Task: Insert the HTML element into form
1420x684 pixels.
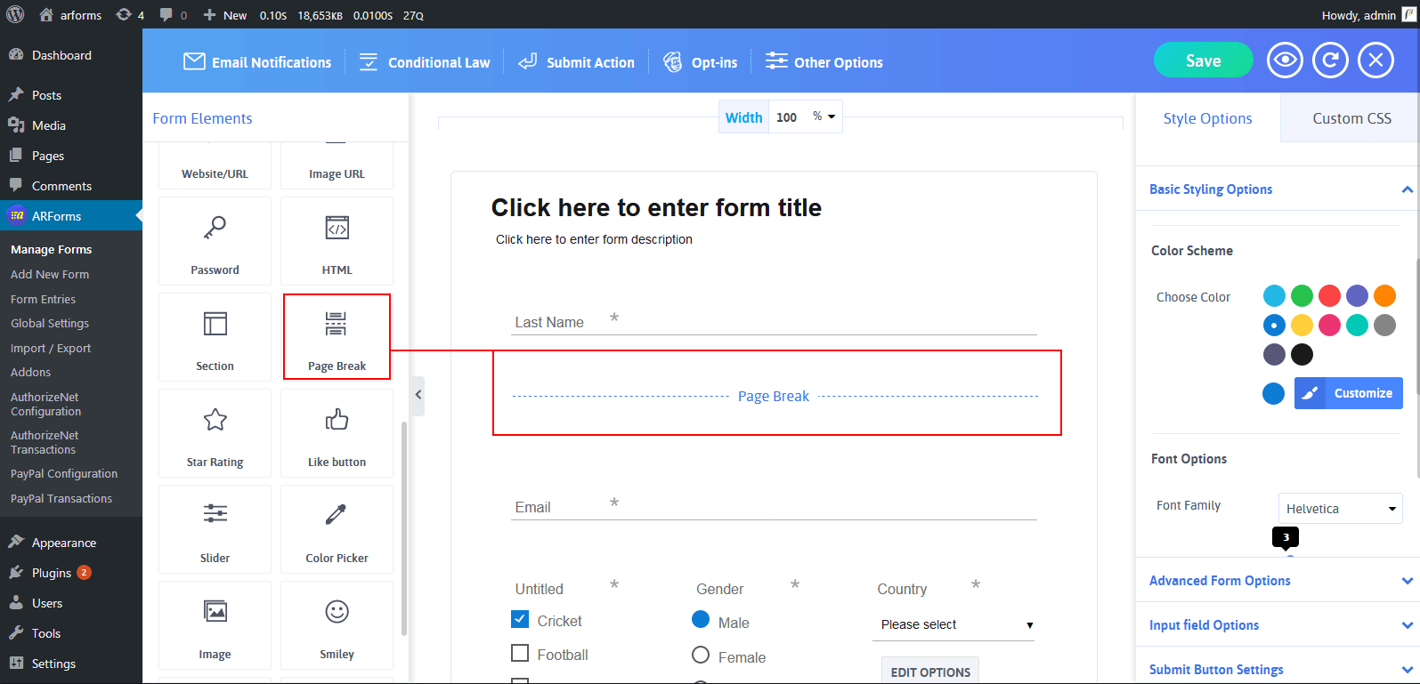Action: [x=337, y=241]
